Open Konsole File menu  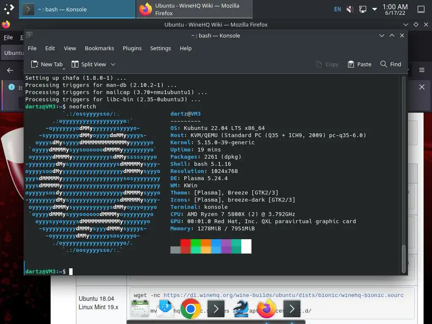point(32,48)
